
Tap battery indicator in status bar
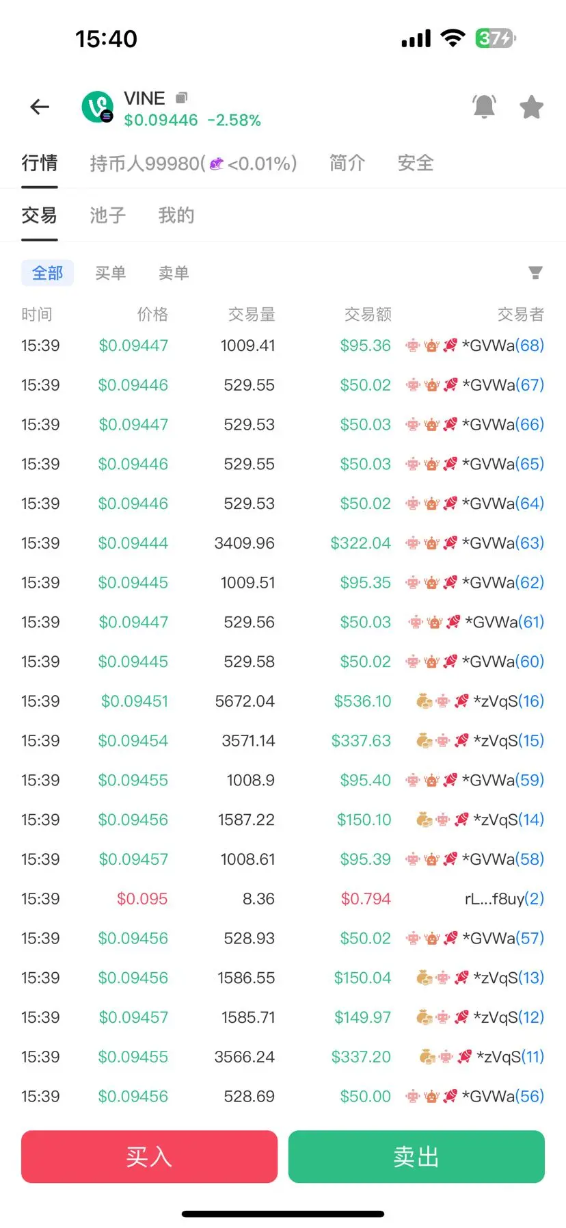point(496,38)
